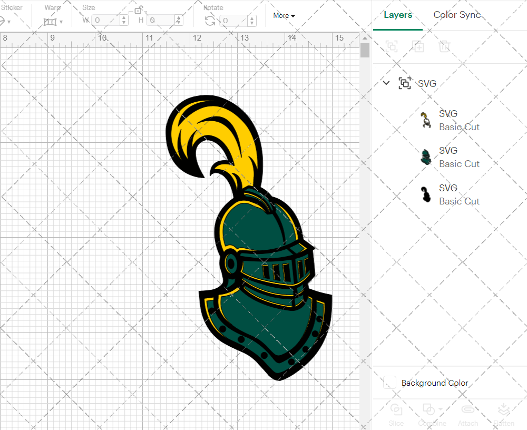
Task: Toggle the size aspect ratio lock
Action: [x=138, y=11]
